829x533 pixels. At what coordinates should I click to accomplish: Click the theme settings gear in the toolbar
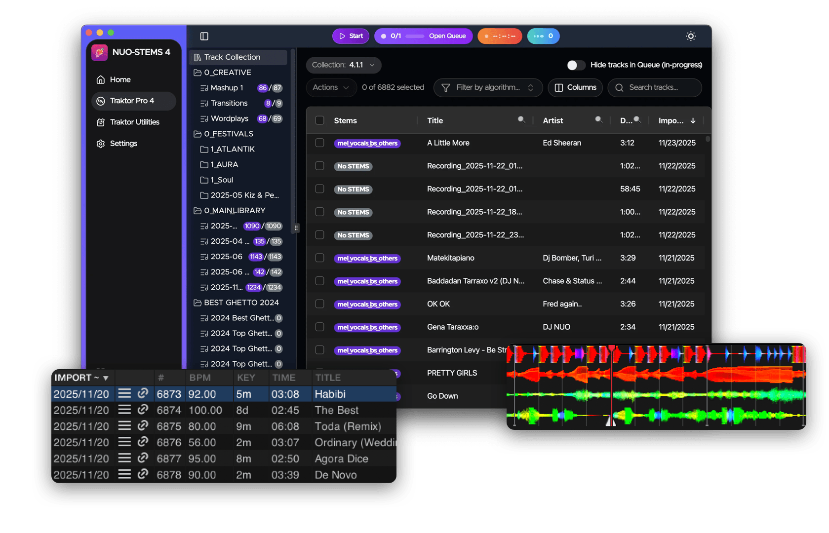[x=690, y=36]
